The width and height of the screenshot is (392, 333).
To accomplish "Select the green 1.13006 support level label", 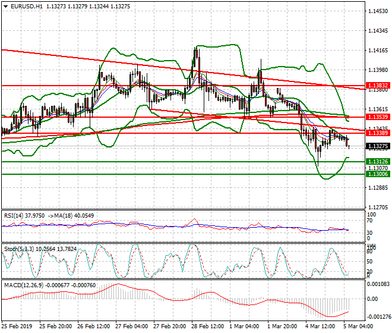I will (x=378, y=174).
